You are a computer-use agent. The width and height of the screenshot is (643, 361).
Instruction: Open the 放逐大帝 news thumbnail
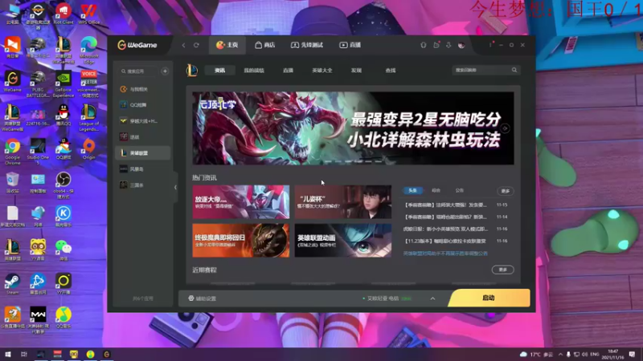240,202
